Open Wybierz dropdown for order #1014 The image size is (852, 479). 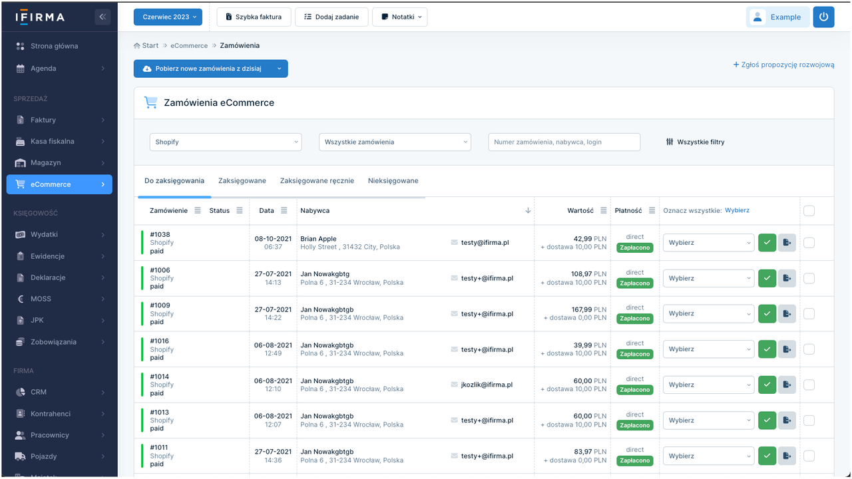tap(709, 385)
